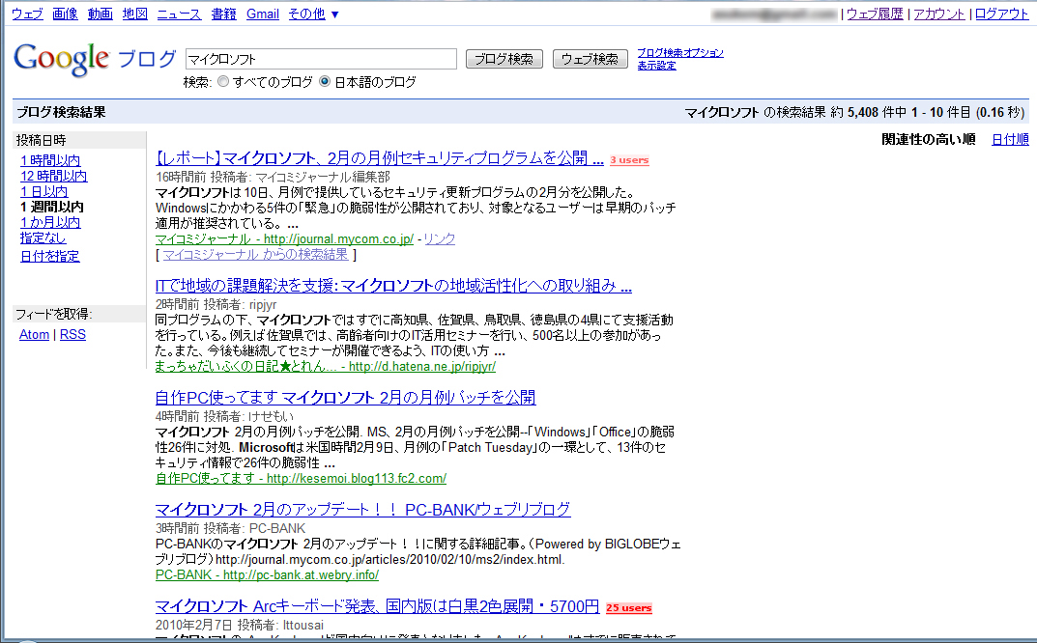Click the 1週間以内 selected filter text
1037x643 pixels.
point(51,207)
